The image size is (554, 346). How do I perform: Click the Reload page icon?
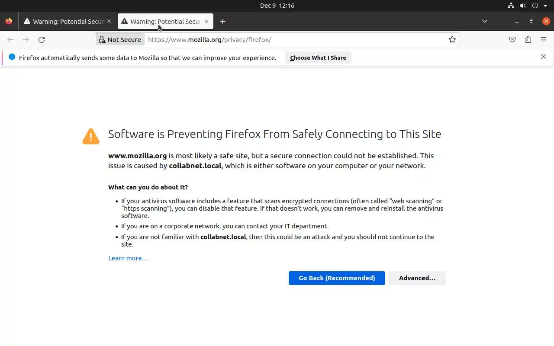(x=42, y=40)
